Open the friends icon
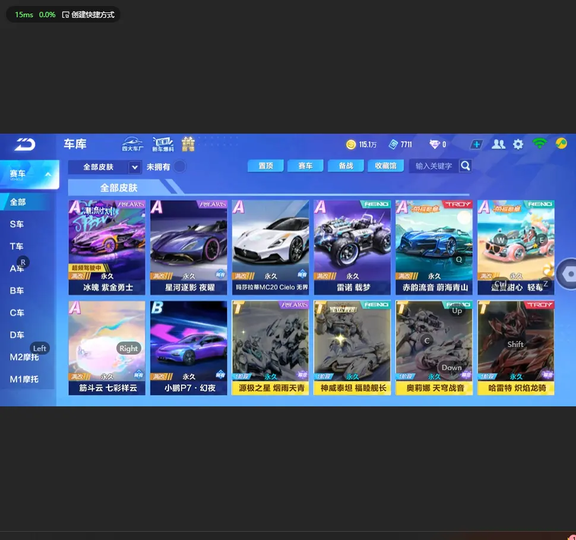The width and height of the screenshot is (576, 540). click(498, 144)
